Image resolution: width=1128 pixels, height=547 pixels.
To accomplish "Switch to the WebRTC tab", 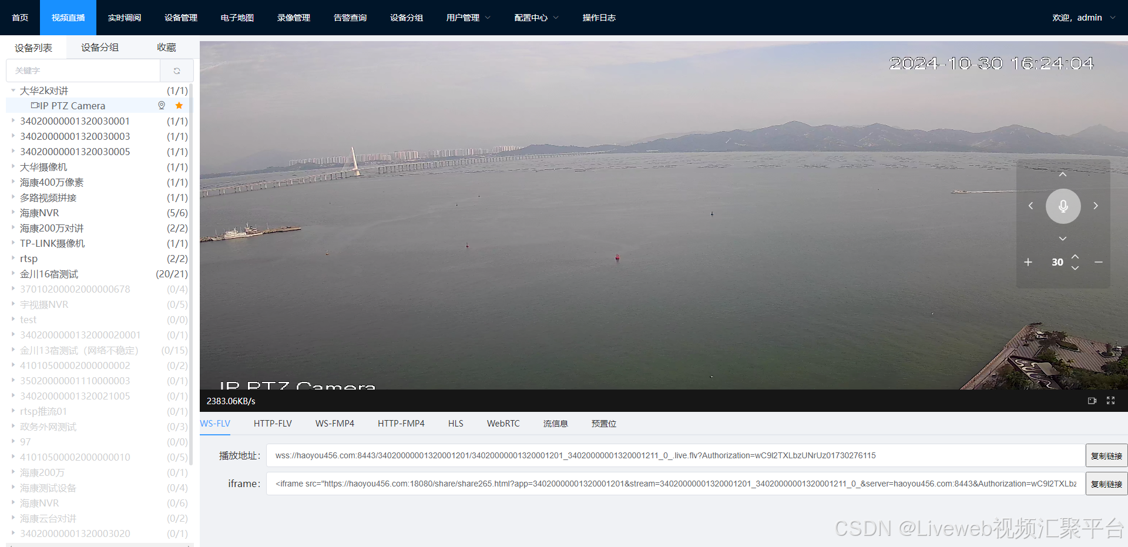I will (503, 423).
